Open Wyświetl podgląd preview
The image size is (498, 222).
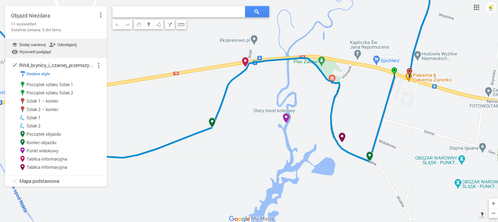[x=31, y=52]
